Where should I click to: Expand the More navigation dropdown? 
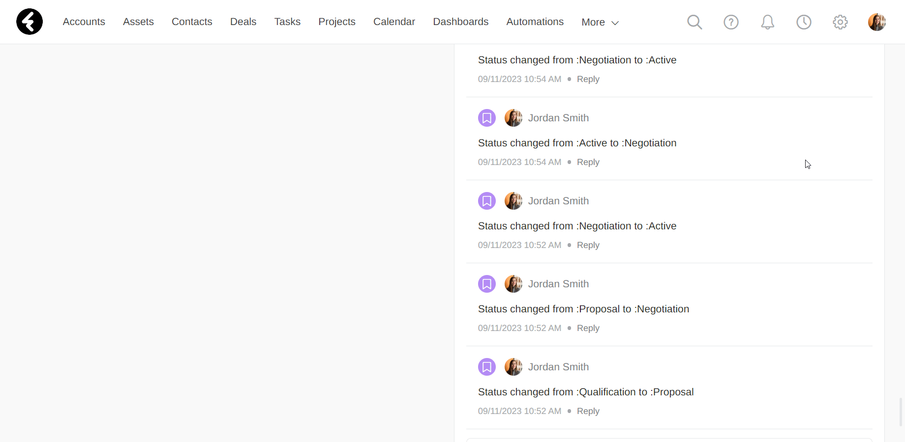[x=600, y=22]
